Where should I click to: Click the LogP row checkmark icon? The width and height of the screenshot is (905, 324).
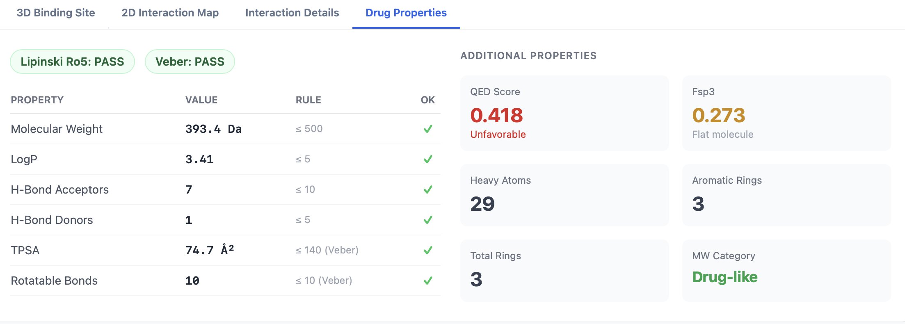click(428, 159)
